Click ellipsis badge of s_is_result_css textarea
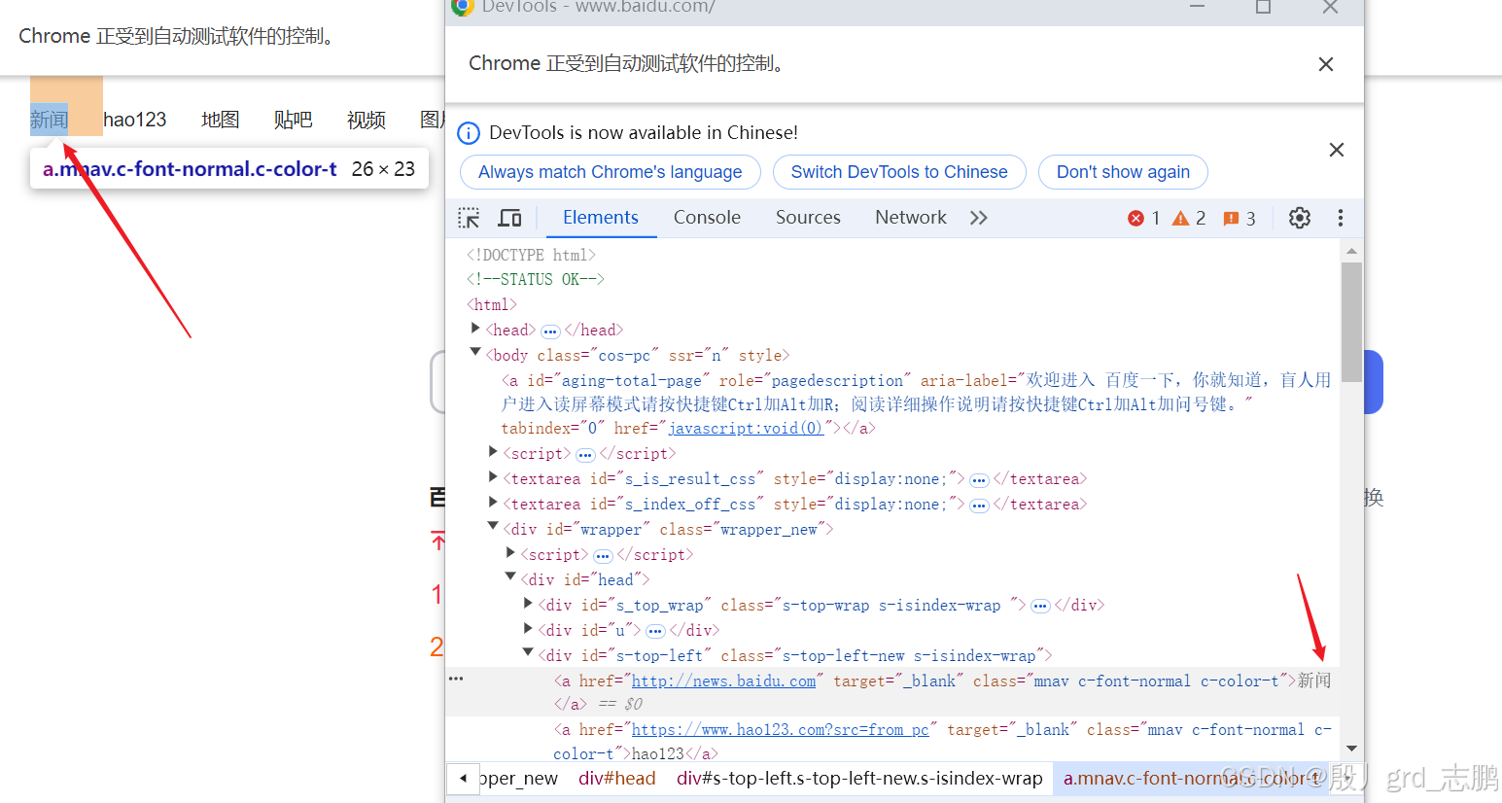The height and width of the screenshot is (803, 1502). click(x=979, y=479)
